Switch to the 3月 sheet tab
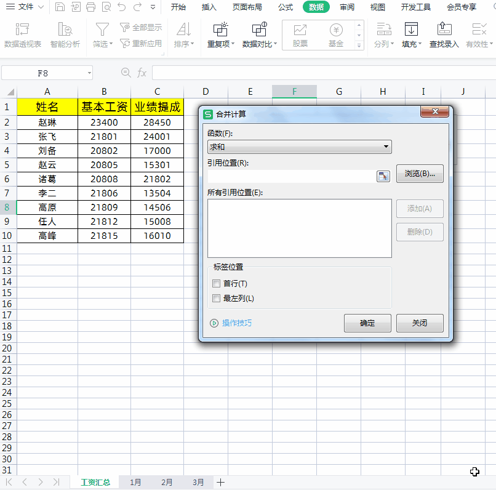This screenshot has height=490, width=496. [198, 482]
